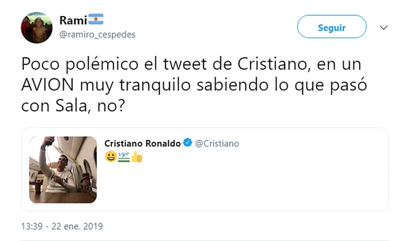Image resolution: width=406 pixels, height=241 pixels.
Task: Open the Rami display name link
Action: pos(70,21)
